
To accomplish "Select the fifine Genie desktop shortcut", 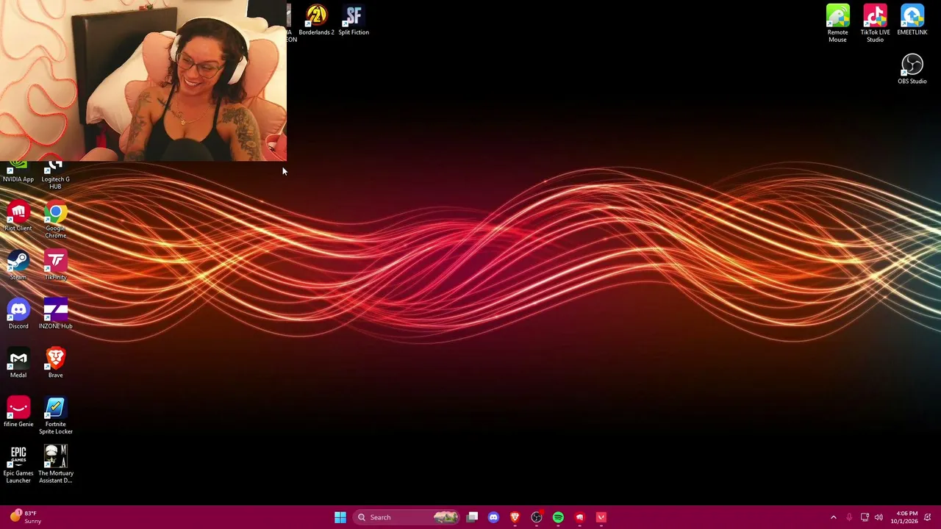I will coord(18,412).
